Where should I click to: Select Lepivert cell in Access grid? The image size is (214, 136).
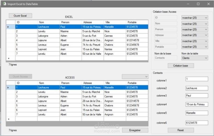pyautogui.click(x=48, y=110)
